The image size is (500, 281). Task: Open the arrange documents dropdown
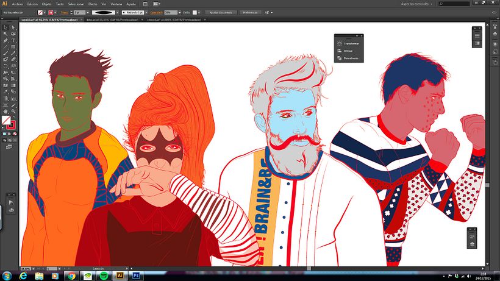(x=157, y=4)
